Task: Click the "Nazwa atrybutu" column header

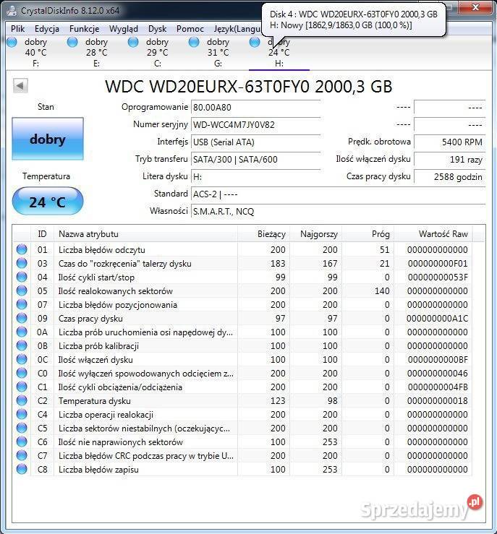Action: 145,234
